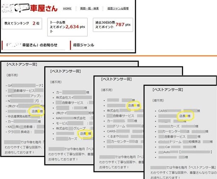The width and height of the screenshot is (217, 179).
Task: Open the 得意ジャンル管理 navigation link
Action: tap(118, 8)
